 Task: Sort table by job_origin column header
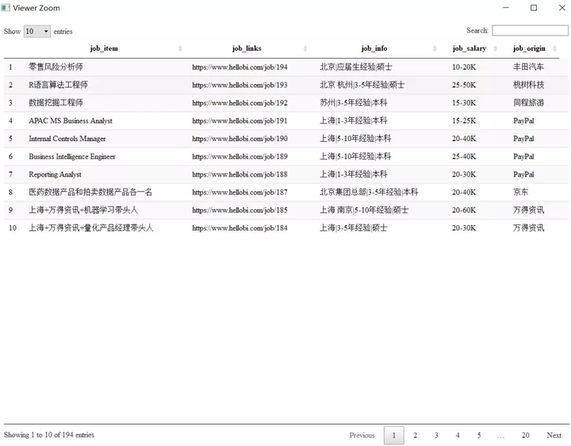[x=529, y=48]
